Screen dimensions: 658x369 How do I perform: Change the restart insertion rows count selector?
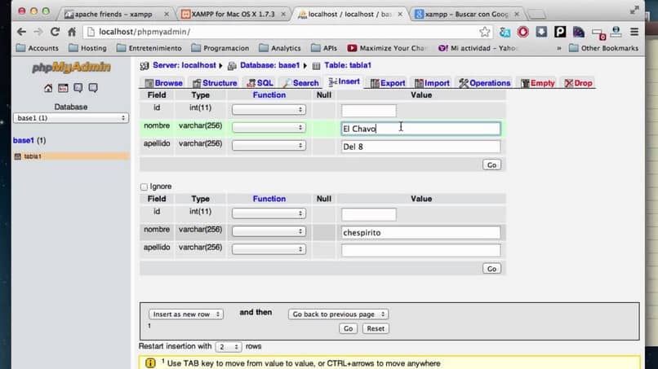tap(229, 347)
